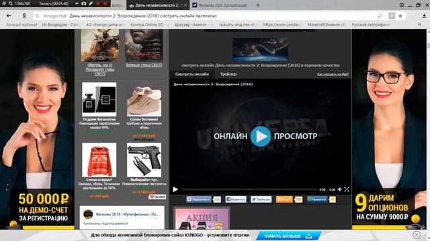Screen dimensions: 430x241
Task: Click the Twitter 'Твитнуть' button
Action: 261,199
